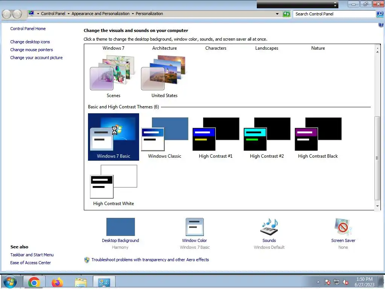Choose the High Contrast #1 theme
Screen dimensions: 385x289
pyautogui.click(x=215, y=137)
